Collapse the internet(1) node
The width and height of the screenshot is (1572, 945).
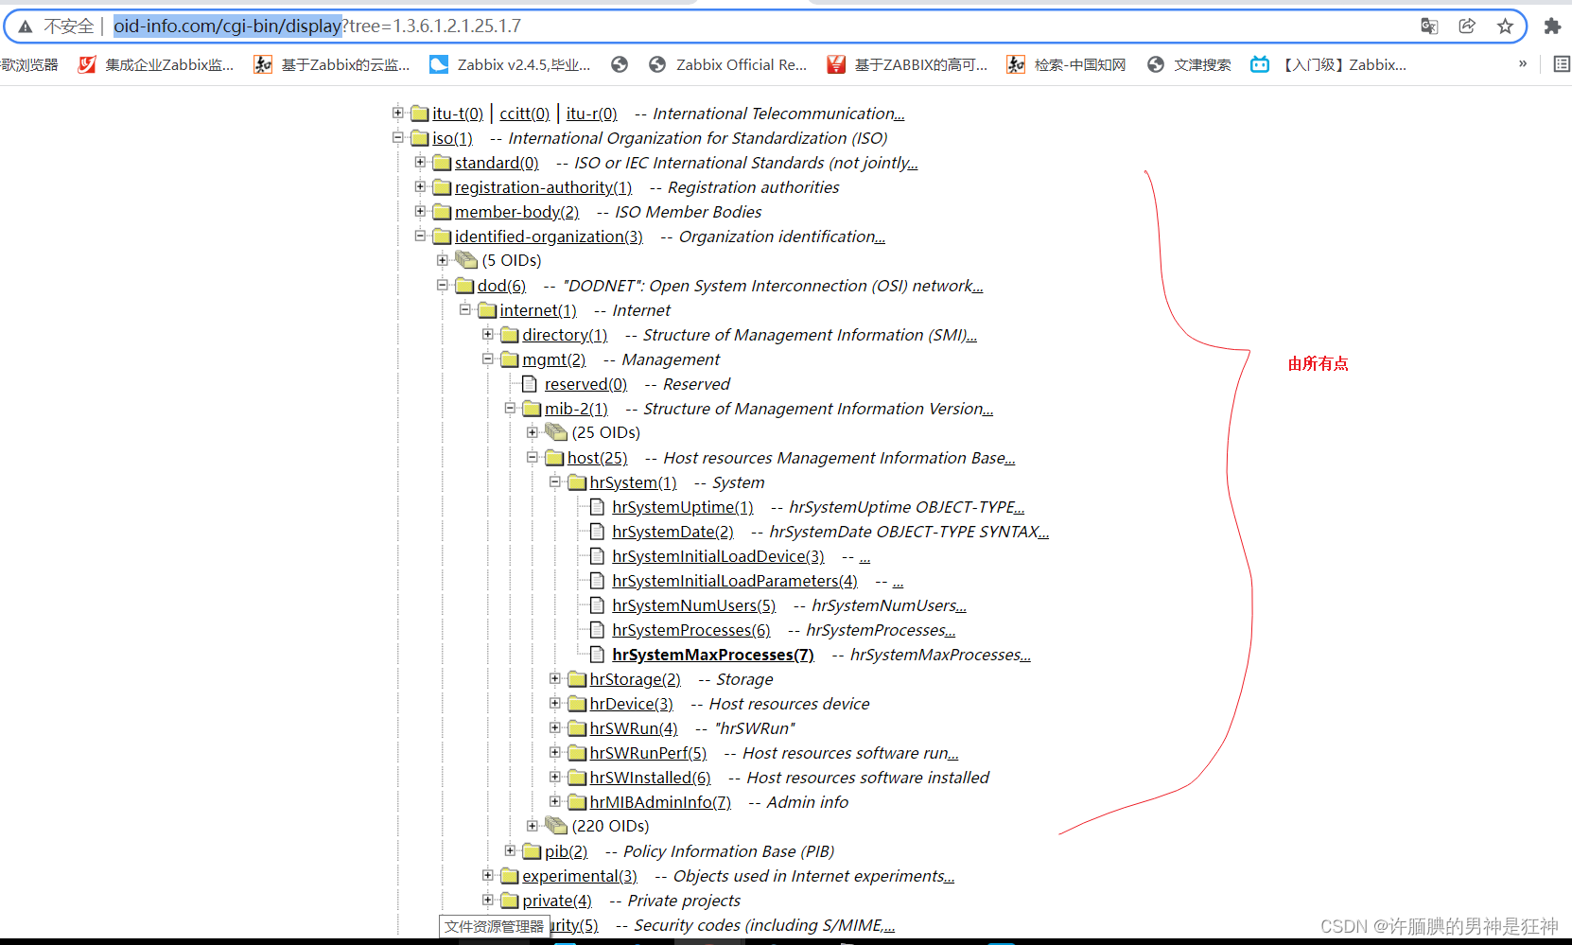(x=465, y=309)
